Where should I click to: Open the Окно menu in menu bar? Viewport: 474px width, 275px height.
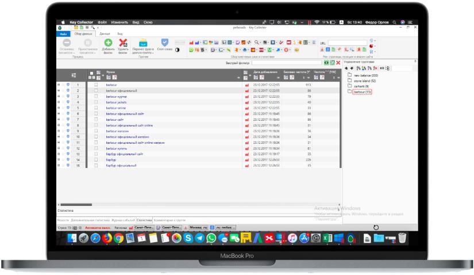[148, 22]
